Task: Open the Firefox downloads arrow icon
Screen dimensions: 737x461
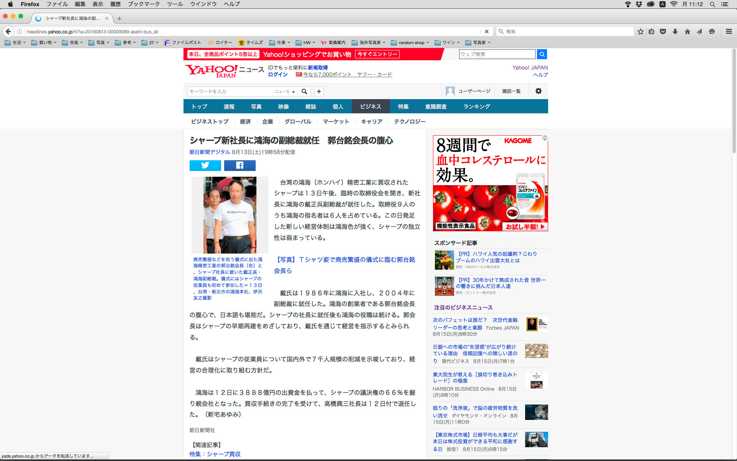Action: coord(675,32)
